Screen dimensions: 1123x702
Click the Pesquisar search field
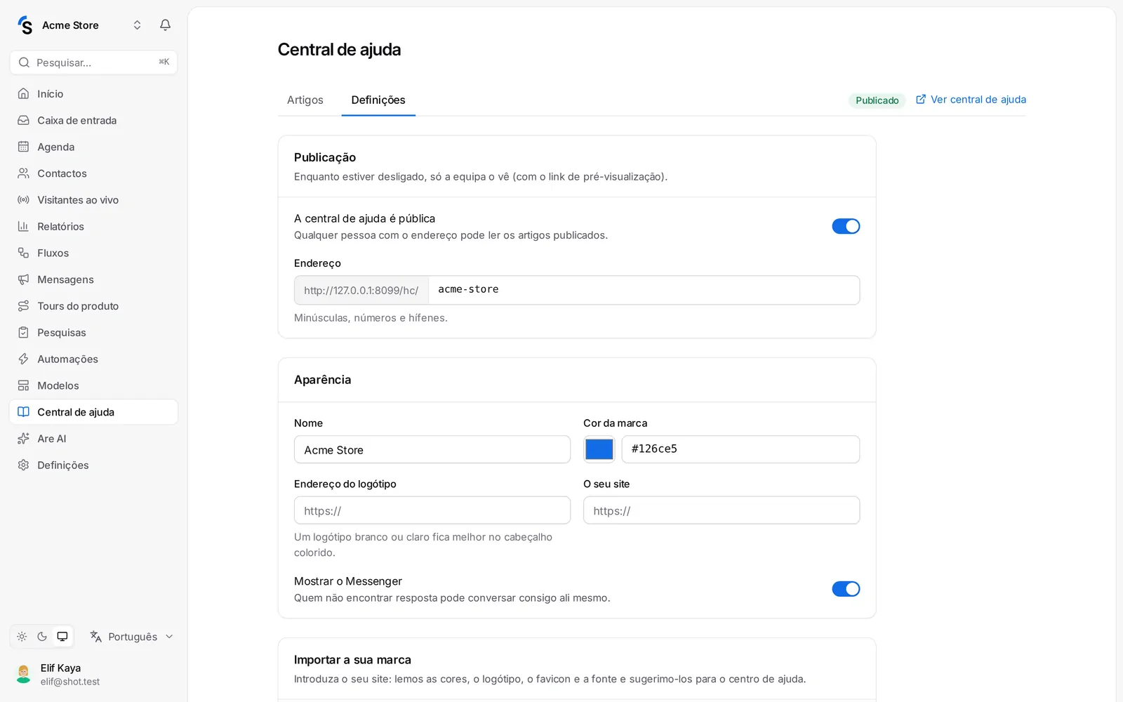[93, 62]
